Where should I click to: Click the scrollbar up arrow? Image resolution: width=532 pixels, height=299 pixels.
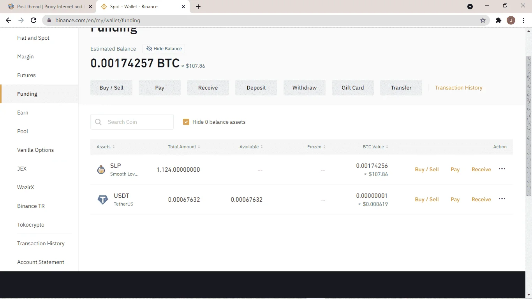coord(528,31)
